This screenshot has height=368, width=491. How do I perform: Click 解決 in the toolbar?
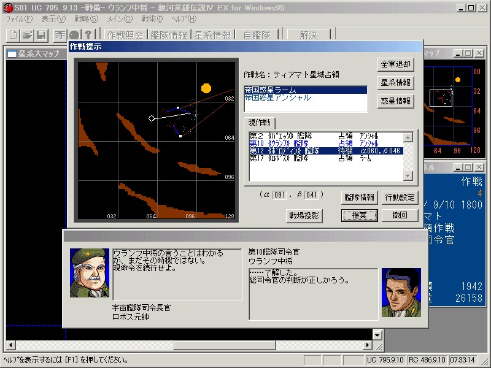click(x=309, y=35)
